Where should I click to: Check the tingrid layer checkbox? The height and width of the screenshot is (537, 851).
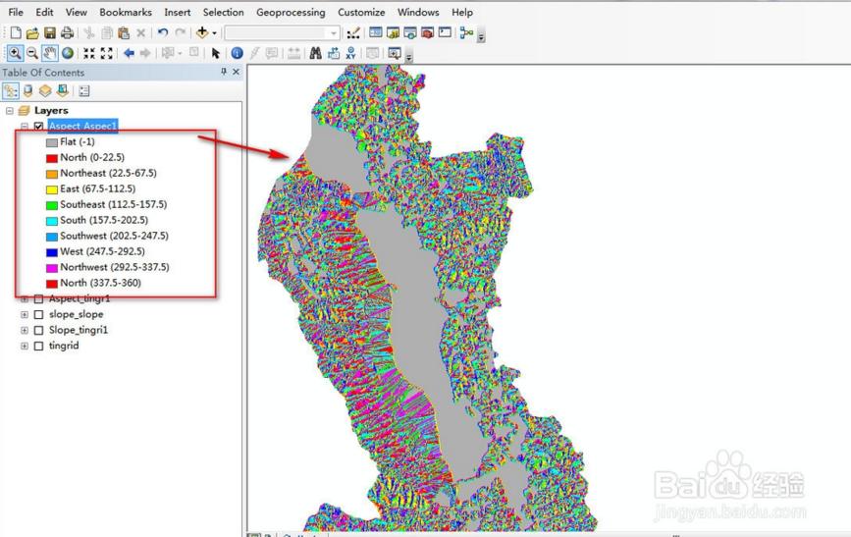click(38, 346)
